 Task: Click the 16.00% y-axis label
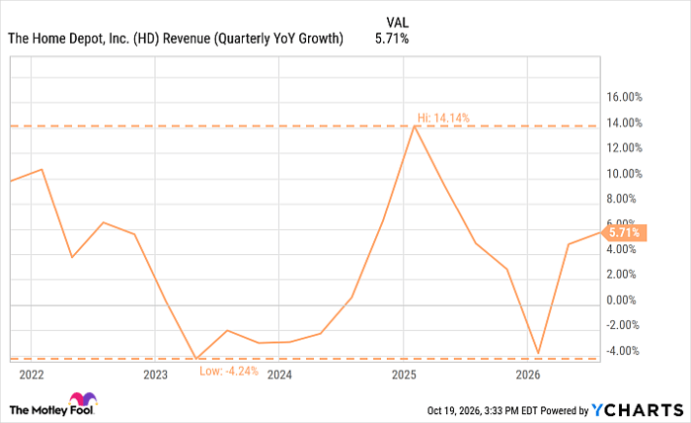(624, 97)
